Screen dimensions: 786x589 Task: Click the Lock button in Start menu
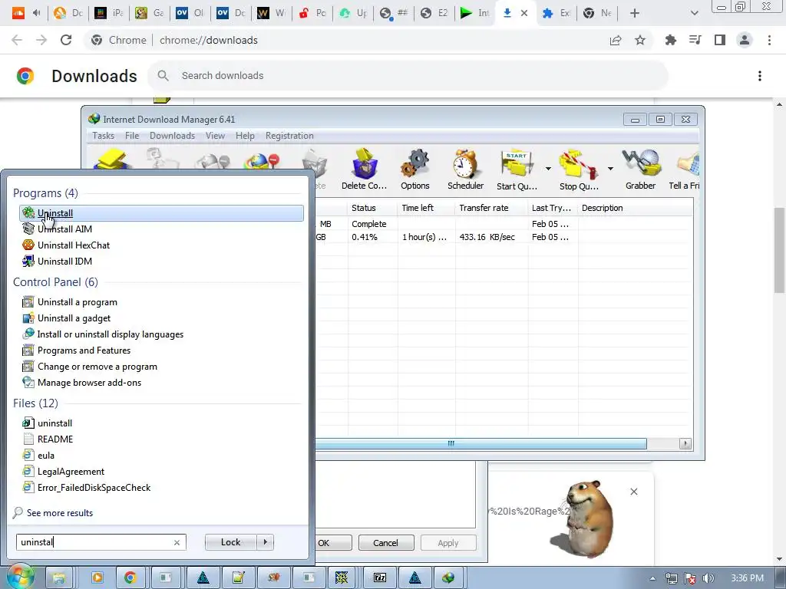(x=230, y=542)
